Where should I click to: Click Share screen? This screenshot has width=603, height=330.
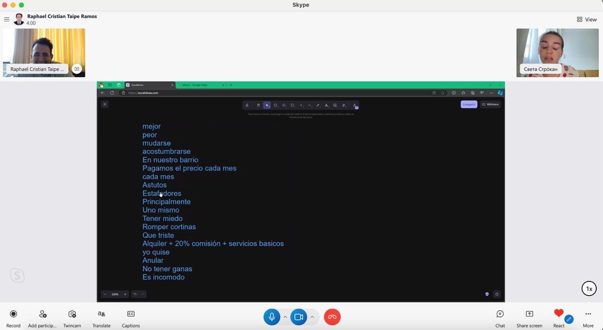pos(529,318)
